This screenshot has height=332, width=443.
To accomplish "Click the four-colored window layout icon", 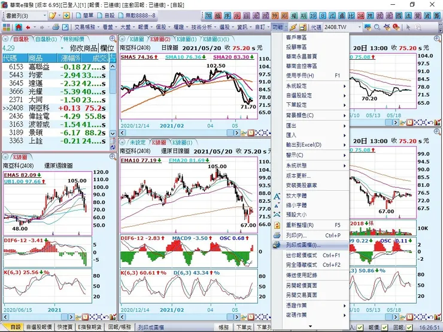I will 7,27.
